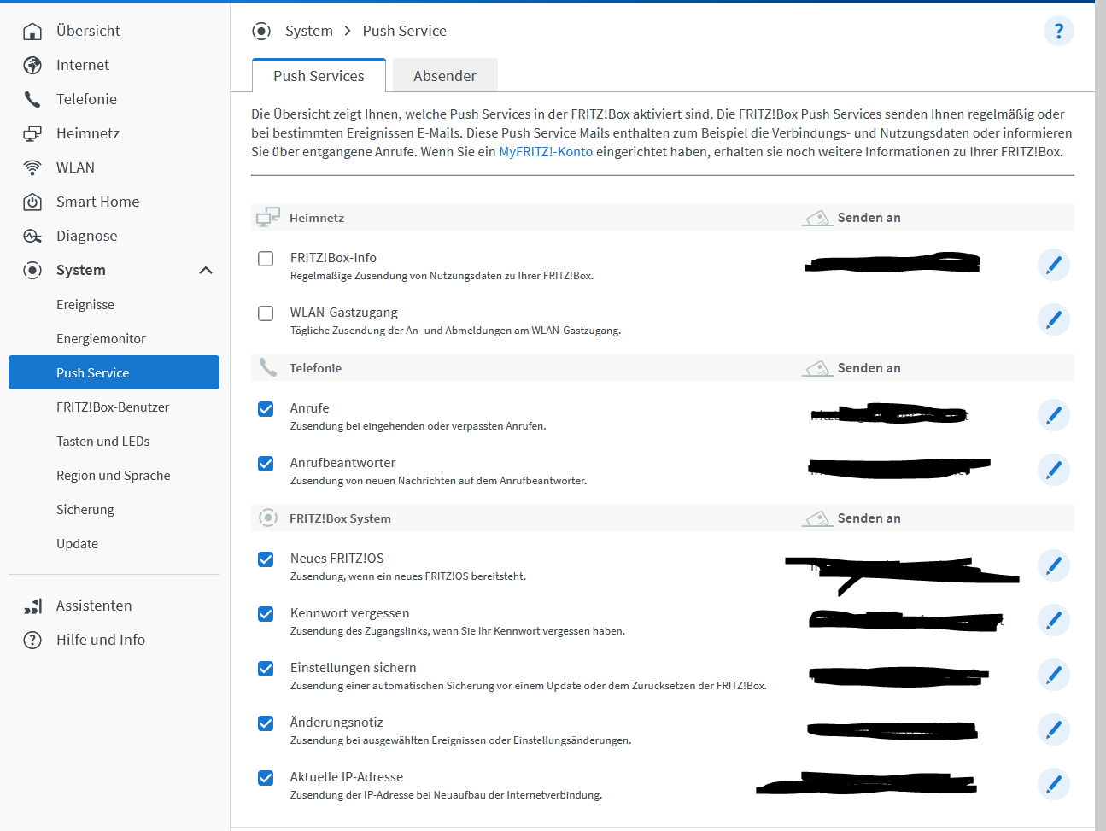
Task: Click the Heimnetz network icon in sidebar
Action: click(32, 133)
